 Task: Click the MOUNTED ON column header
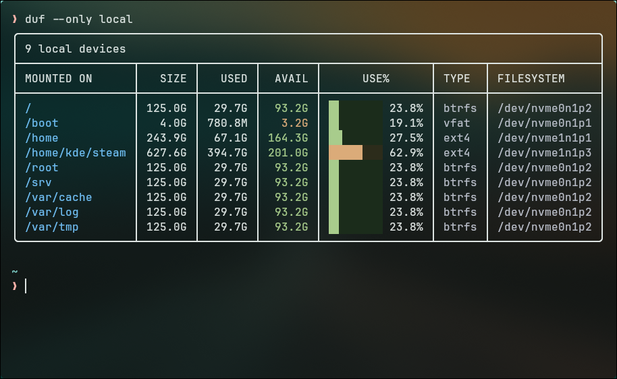pos(59,79)
